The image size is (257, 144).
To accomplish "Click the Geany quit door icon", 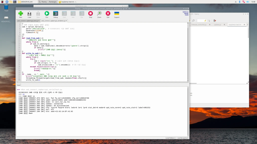I will tap(215, 21).
